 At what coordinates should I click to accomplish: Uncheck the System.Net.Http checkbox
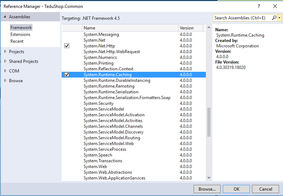(x=67, y=46)
